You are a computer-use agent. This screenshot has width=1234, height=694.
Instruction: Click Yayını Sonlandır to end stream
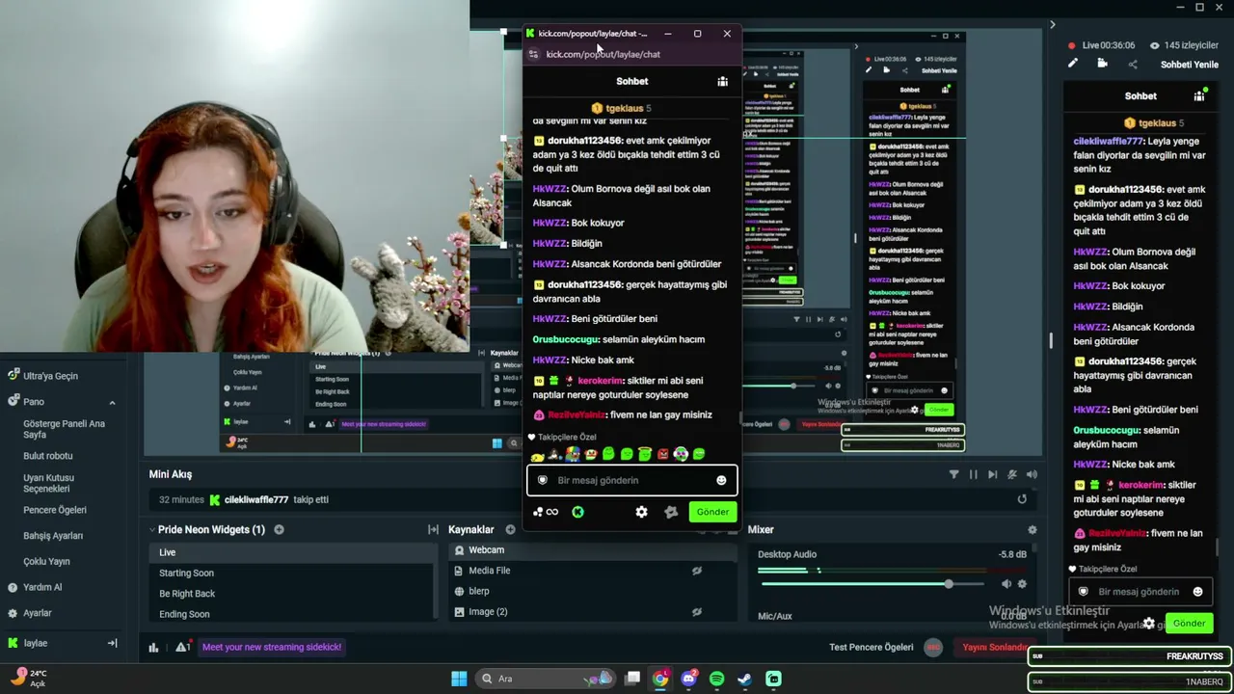click(997, 648)
